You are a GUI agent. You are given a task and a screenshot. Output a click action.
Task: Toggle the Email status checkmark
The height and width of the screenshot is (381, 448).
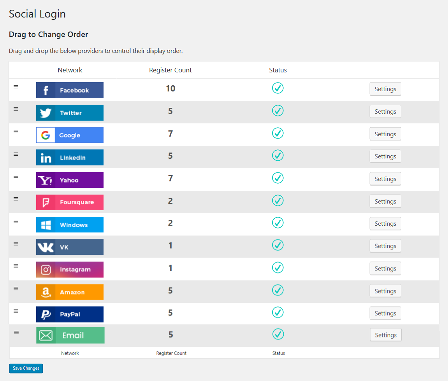point(278,334)
